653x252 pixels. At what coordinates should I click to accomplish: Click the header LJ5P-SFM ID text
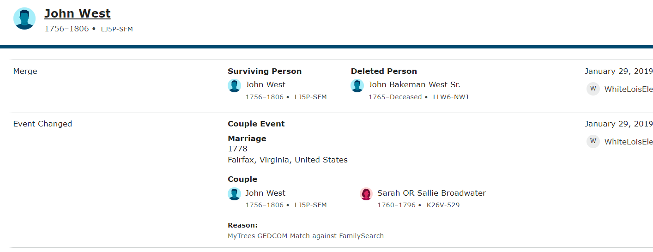pyautogui.click(x=117, y=29)
